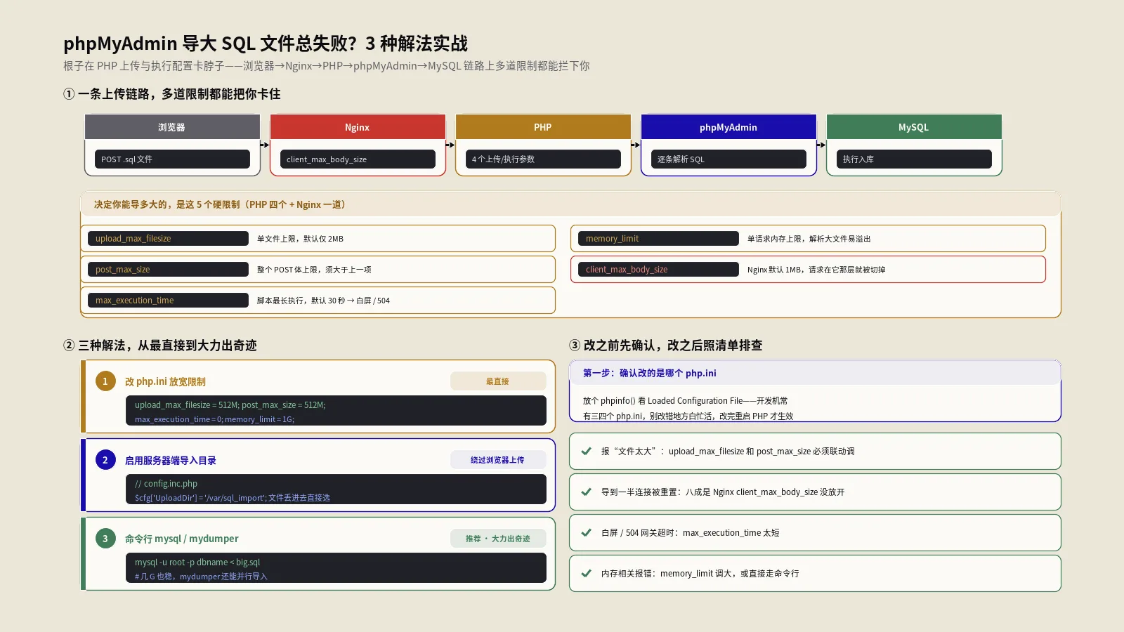Click the 逐条解析 SQL chip
1124x632 pixels.
tap(728, 159)
